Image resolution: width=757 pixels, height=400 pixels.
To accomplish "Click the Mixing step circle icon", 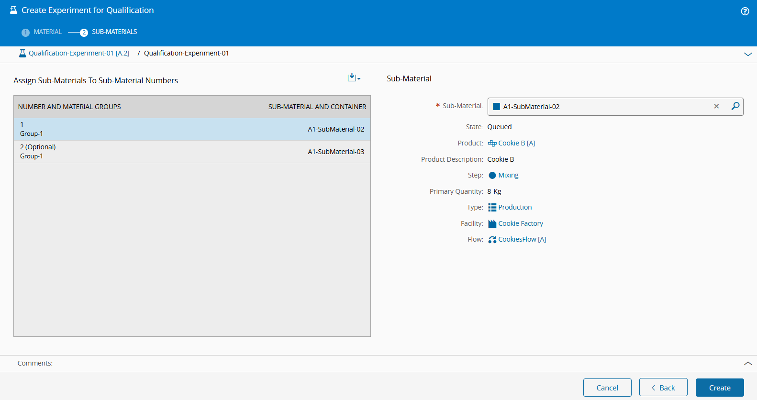I will pyautogui.click(x=492, y=176).
